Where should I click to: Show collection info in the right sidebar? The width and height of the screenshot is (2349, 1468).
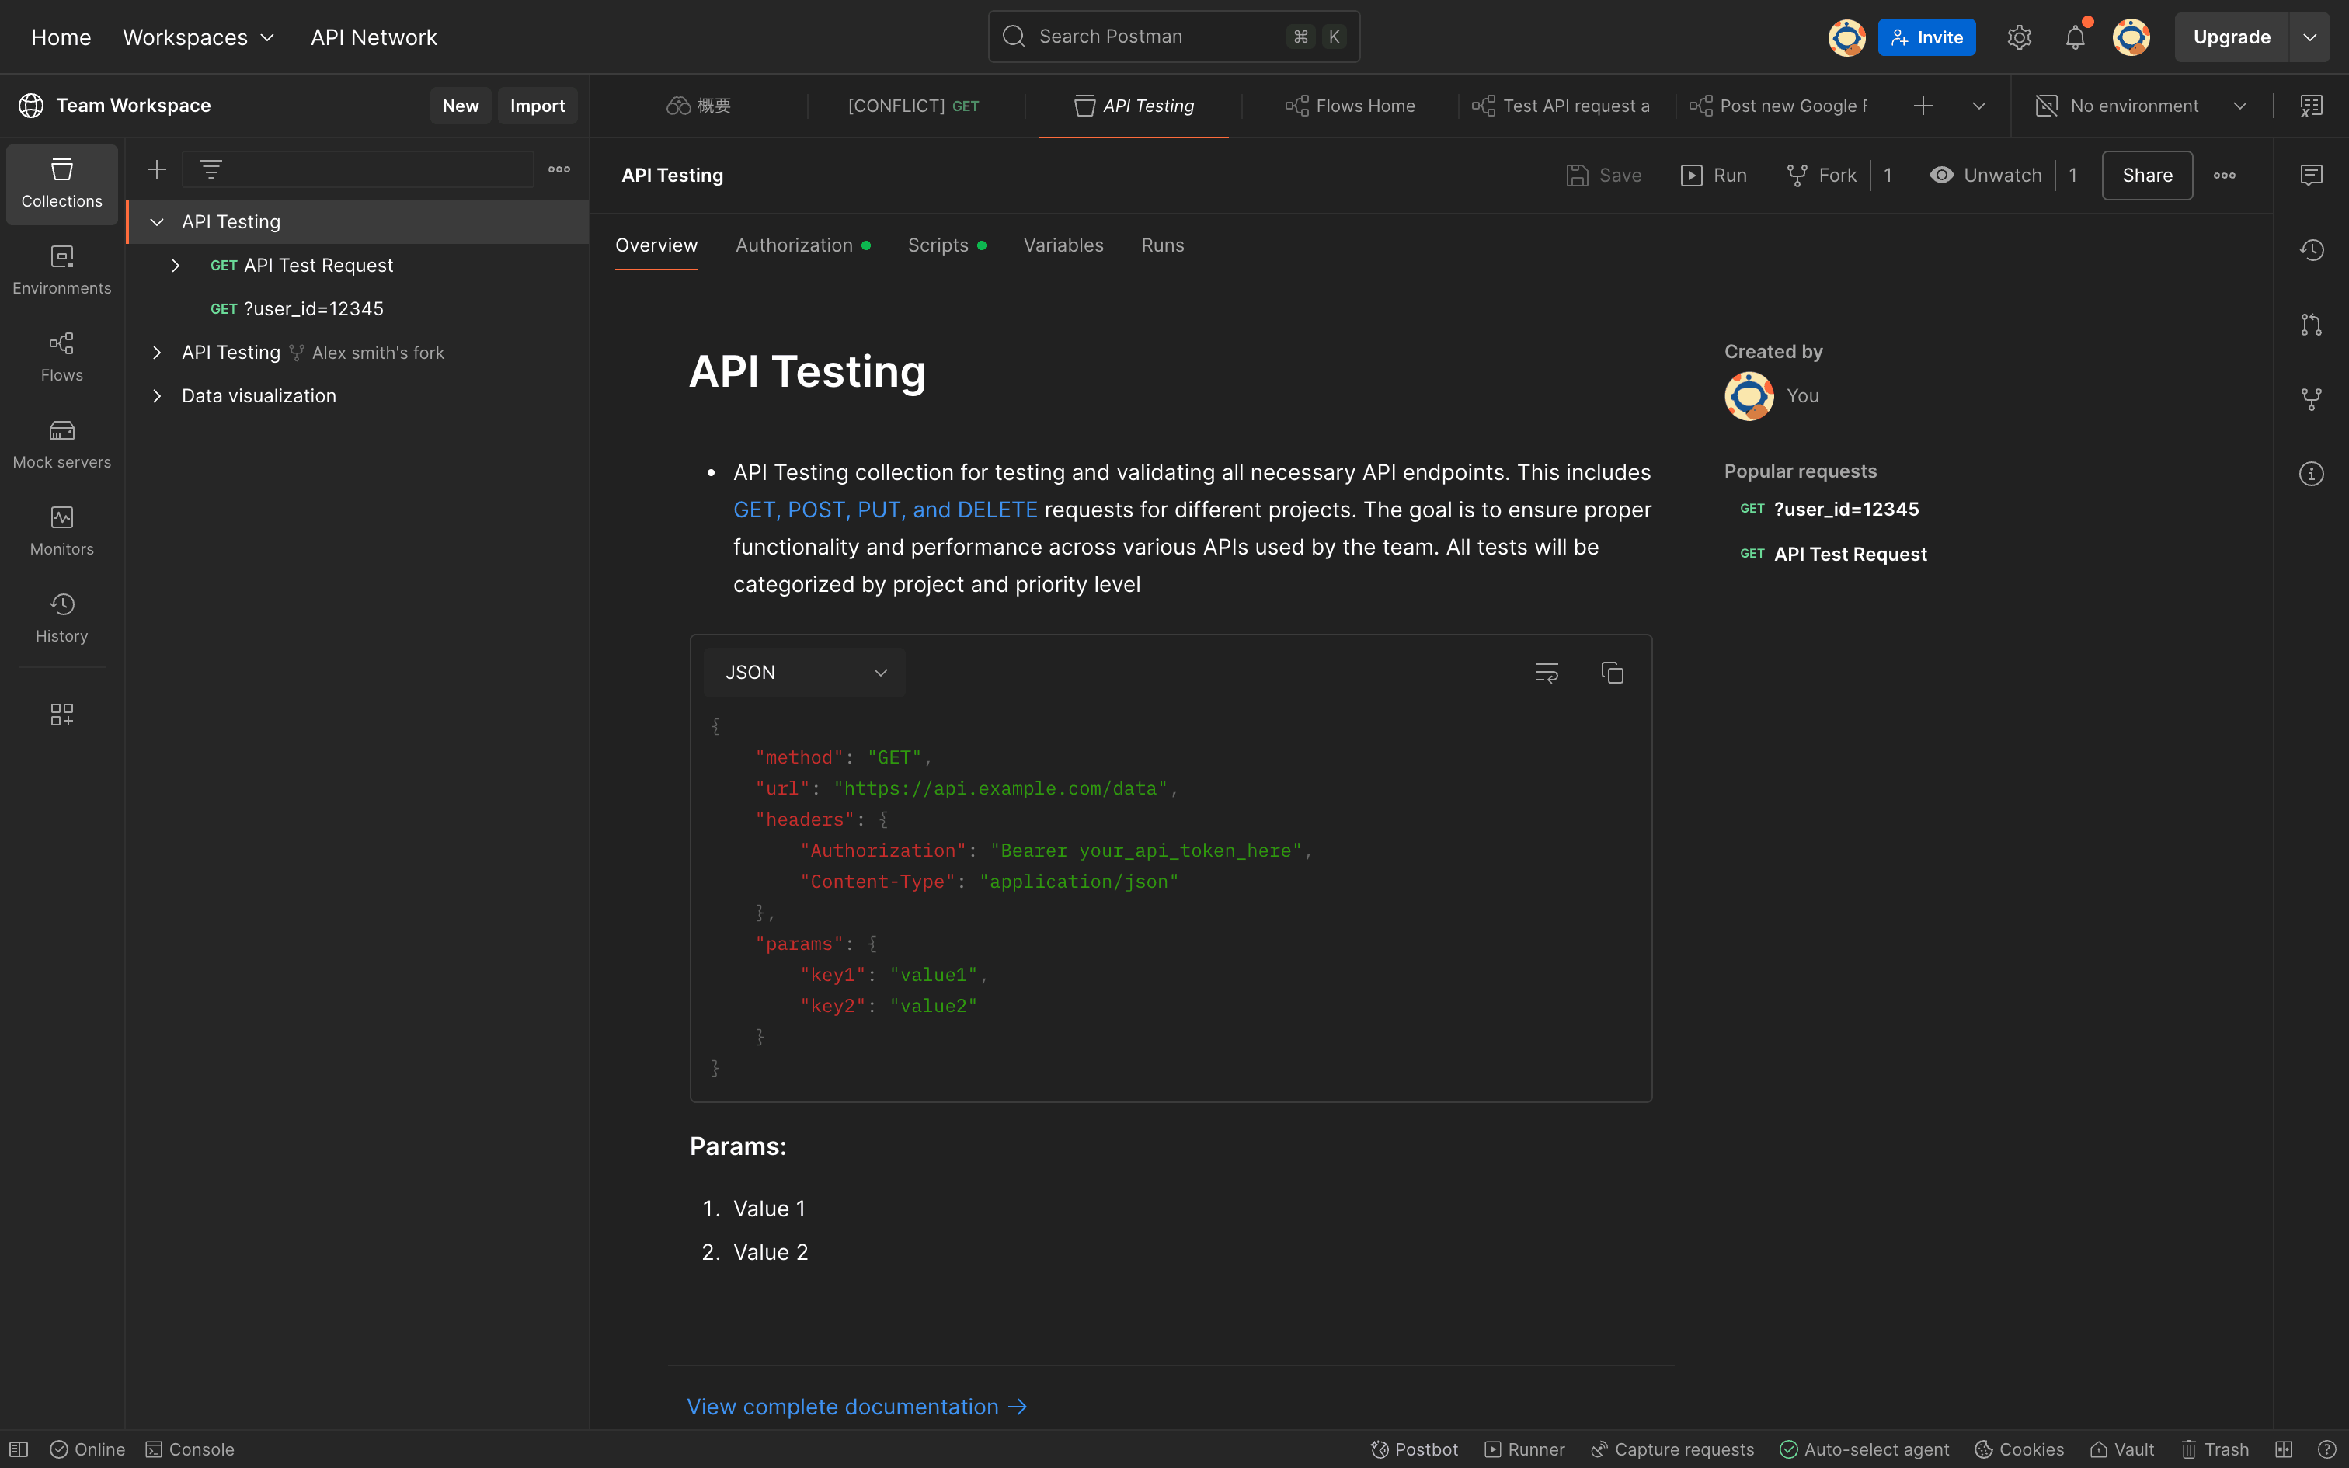click(x=2311, y=474)
